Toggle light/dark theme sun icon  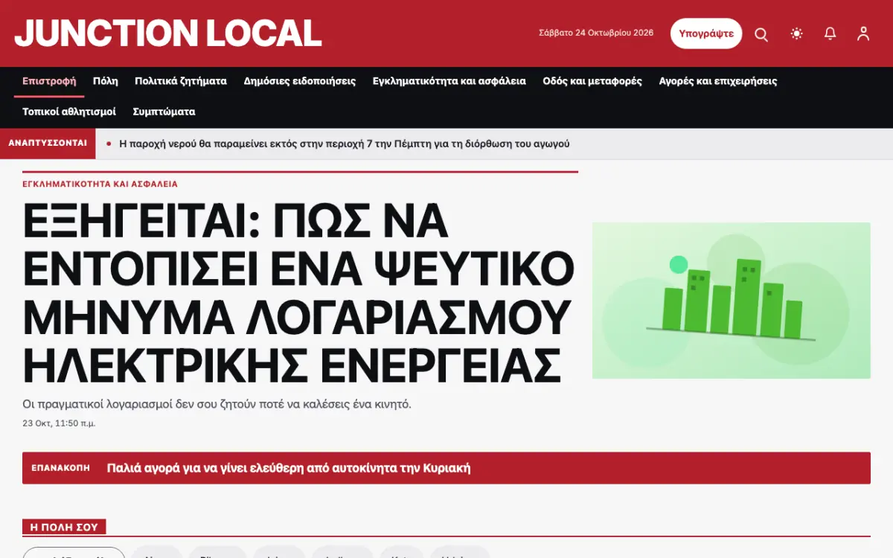pos(797,33)
